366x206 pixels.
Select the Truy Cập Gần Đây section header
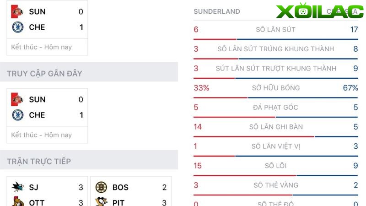point(89,72)
